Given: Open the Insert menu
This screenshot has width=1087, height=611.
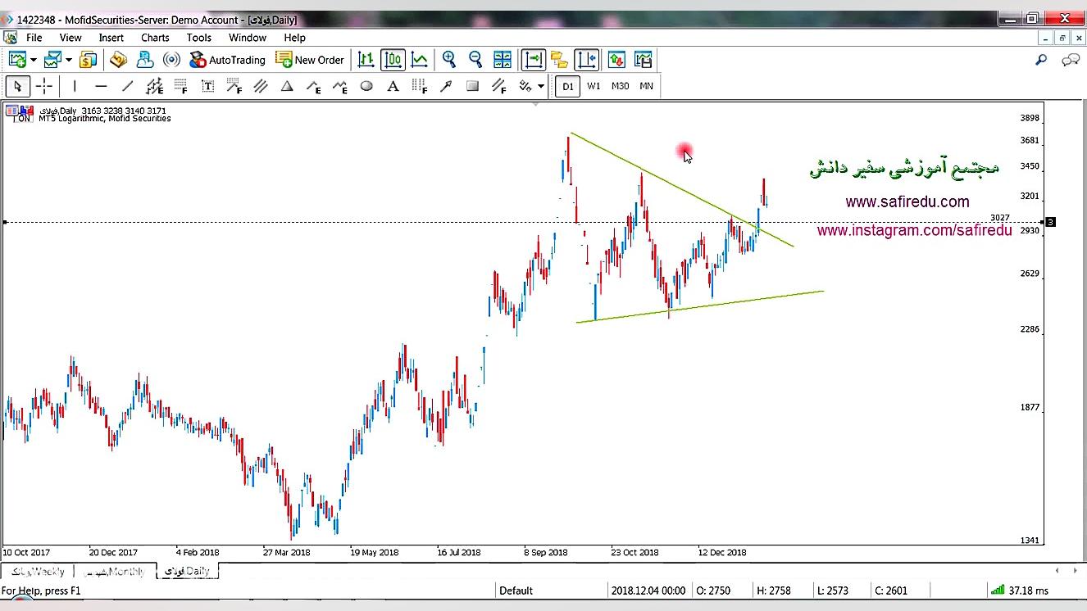Looking at the screenshot, I should [111, 38].
